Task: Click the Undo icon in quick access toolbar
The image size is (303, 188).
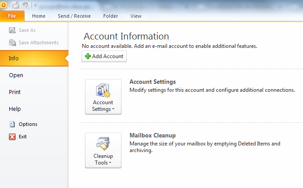Action: pyautogui.click(x=25, y=4)
